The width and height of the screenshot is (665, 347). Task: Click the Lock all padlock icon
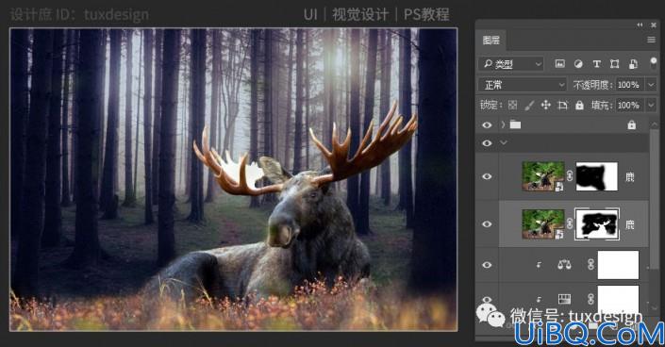(579, 105)
